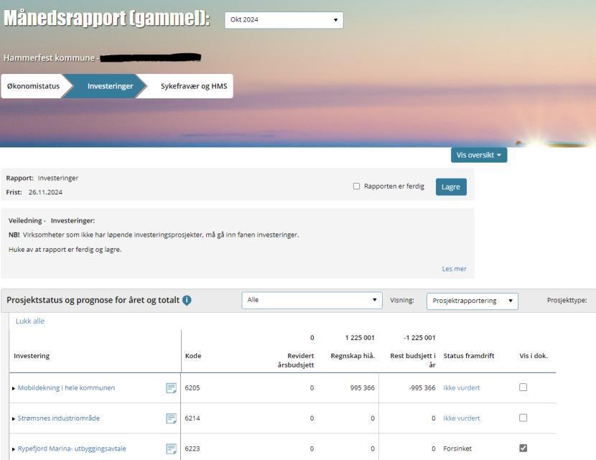The width and height of the screenshot is (596, 460).
Task: Open the 'Alle' filter dropdown
Action: [x=310, y=300]
